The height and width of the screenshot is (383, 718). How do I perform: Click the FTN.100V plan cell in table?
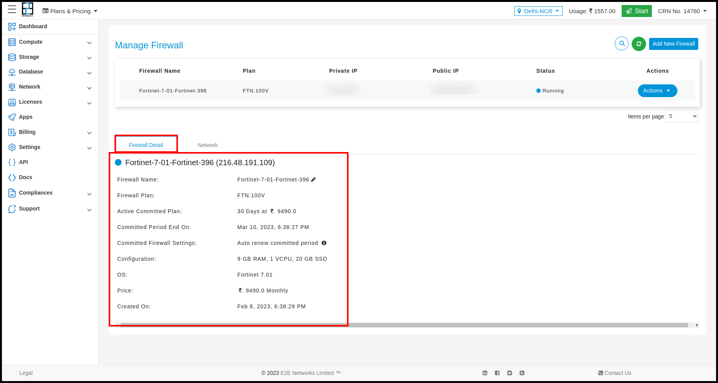[x=255, y=91]
